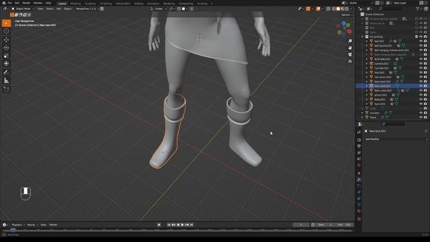Click the Blender logo menu icon
This screenshot has height=242, width=430.
pyautogui.click(x=4, y=3)
